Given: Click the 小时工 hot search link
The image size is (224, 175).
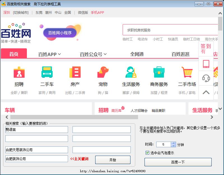Looking at the screenshot, I should click(158, 39).
